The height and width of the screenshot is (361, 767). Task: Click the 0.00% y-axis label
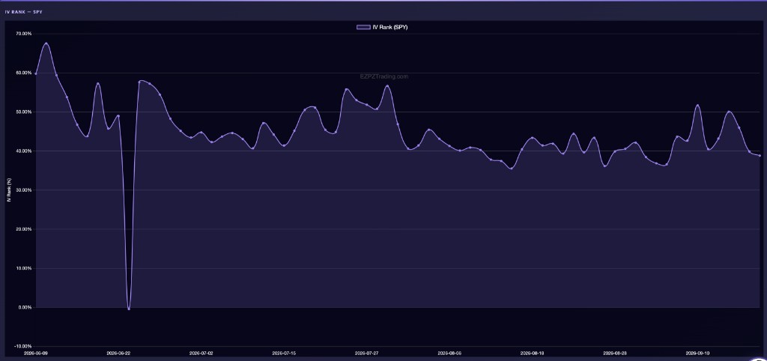coord(25,308)
